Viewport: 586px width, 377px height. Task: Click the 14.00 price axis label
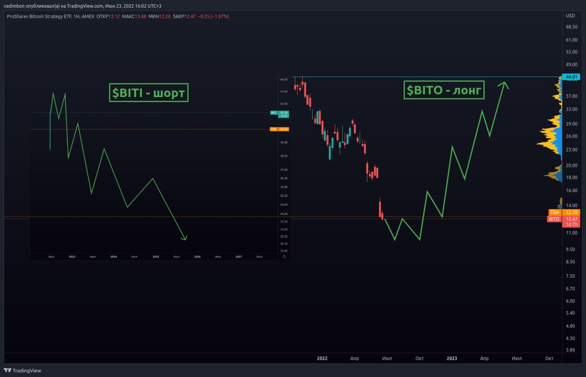tap(572, 205)
